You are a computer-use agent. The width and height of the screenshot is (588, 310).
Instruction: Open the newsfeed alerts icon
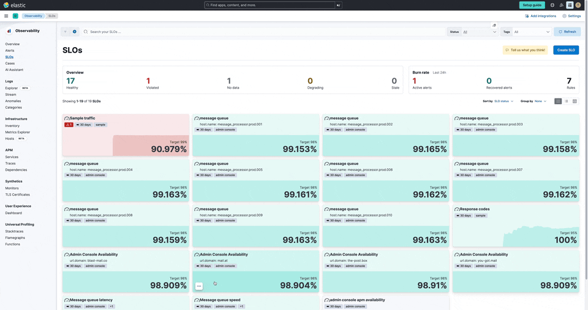[x=561, y=5]
